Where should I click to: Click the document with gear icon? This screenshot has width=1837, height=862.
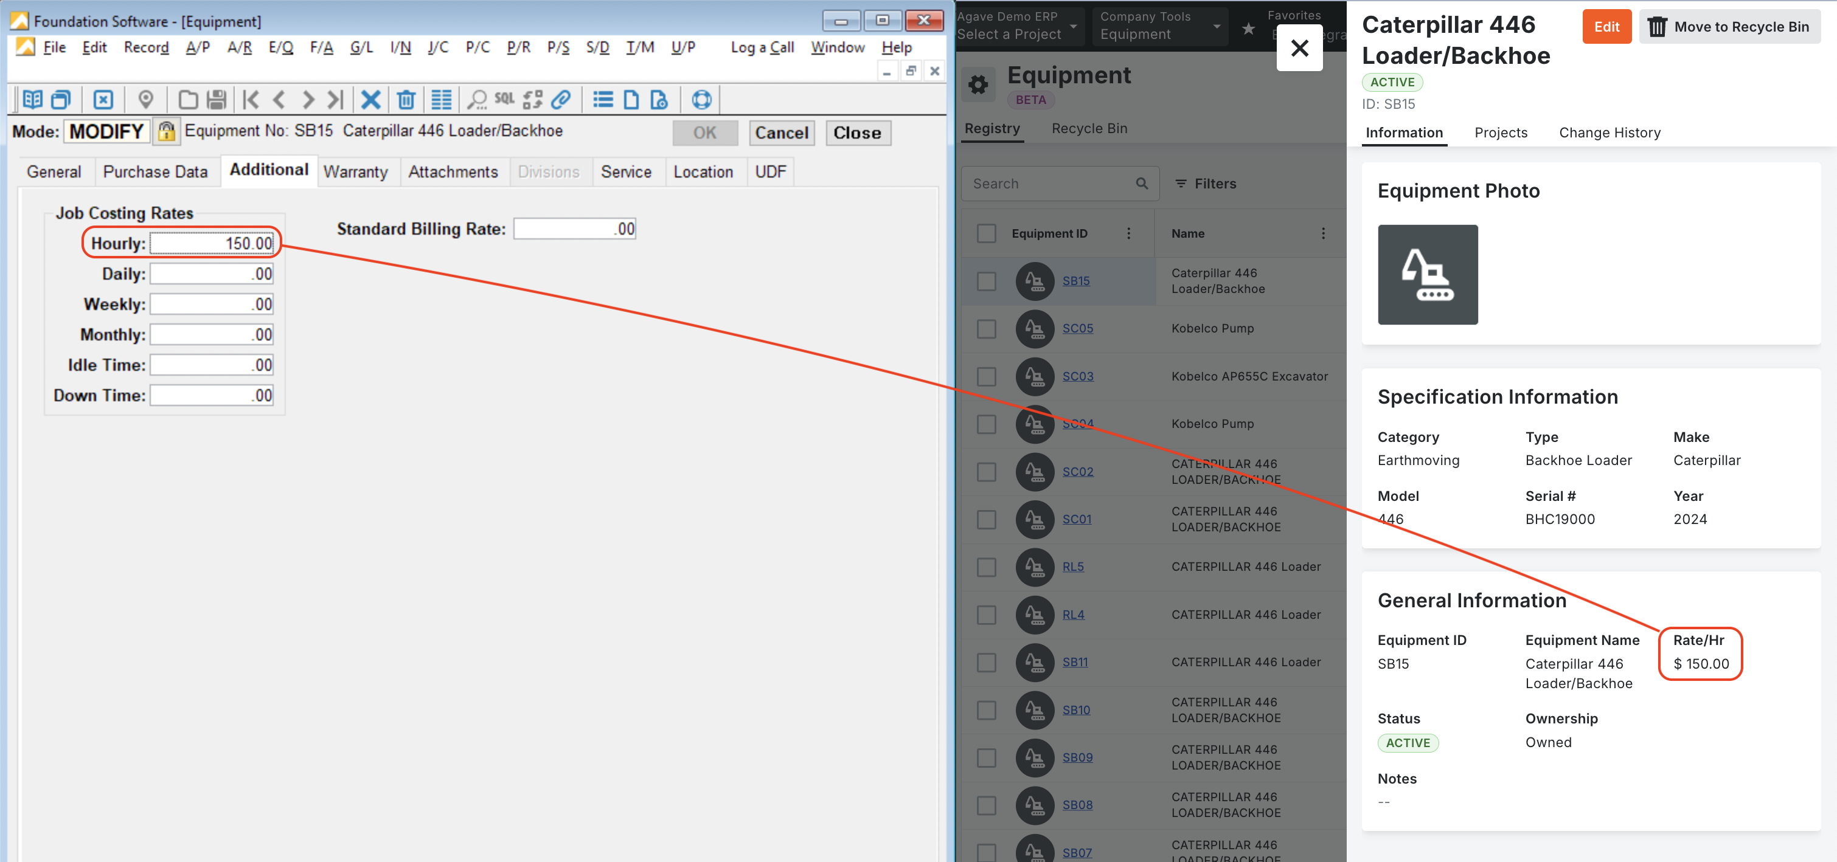click(659, 99)
